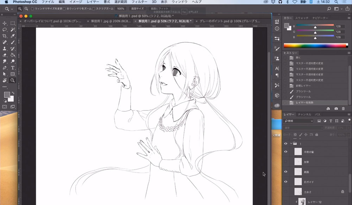Select the Move tool
This screenshot has height=205, width=352.
pos(5,23)
